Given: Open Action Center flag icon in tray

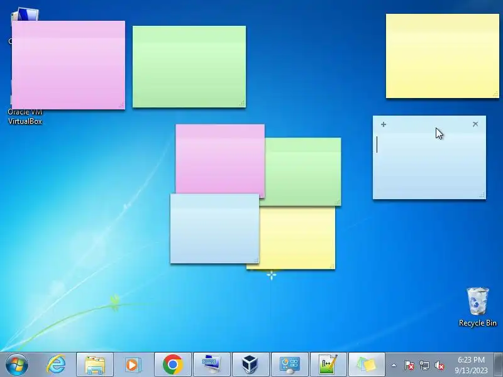Looking at the screenshot, I should tap(409, 365).
